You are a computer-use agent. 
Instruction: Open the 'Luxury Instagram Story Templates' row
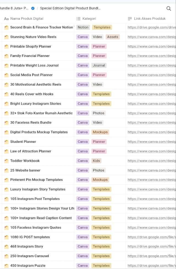tap(38, 190)
